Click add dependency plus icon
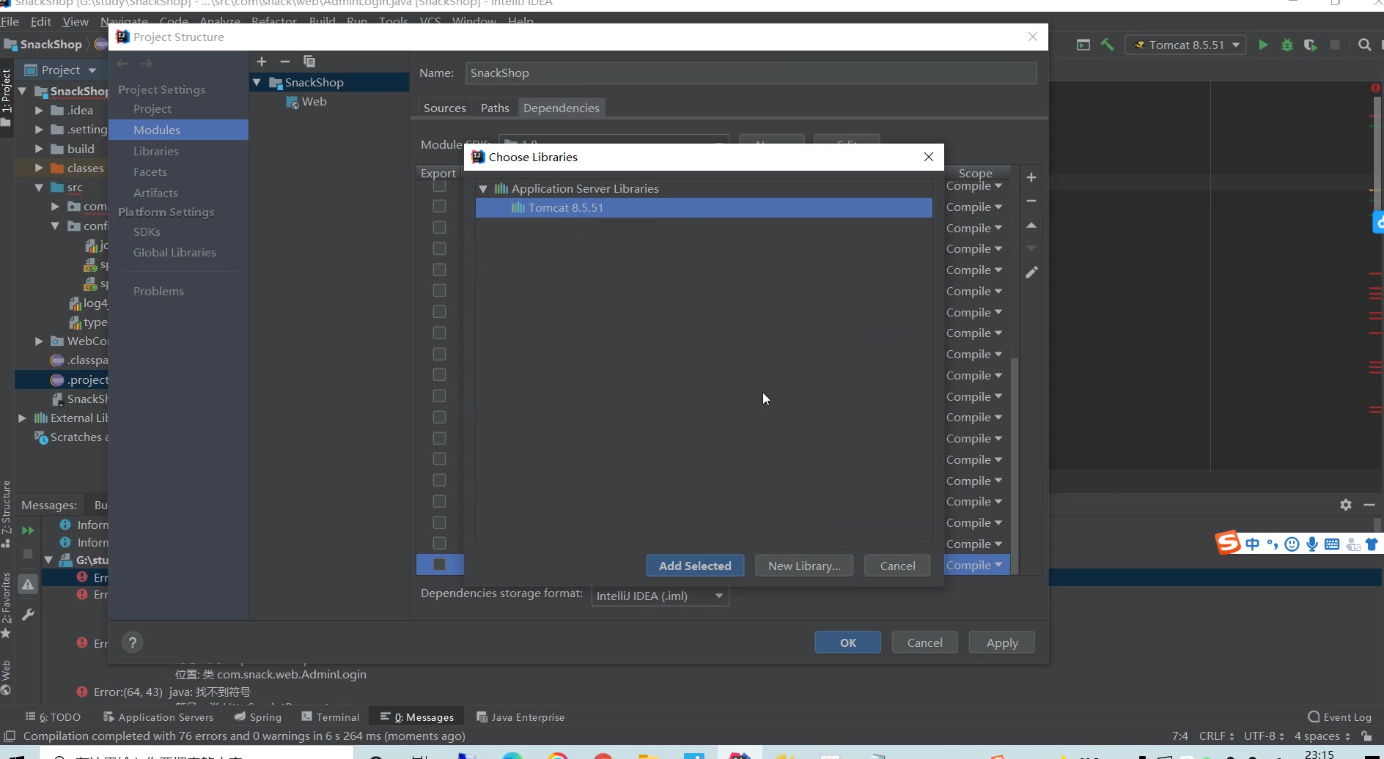 [x=1031, y=177]
